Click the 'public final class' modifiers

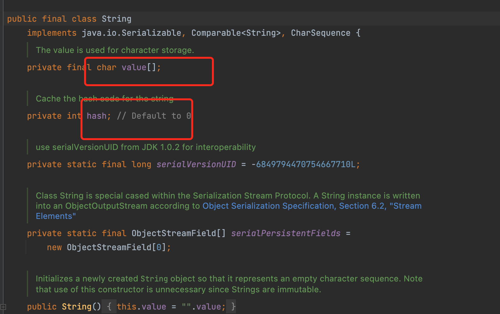point(52,19)
